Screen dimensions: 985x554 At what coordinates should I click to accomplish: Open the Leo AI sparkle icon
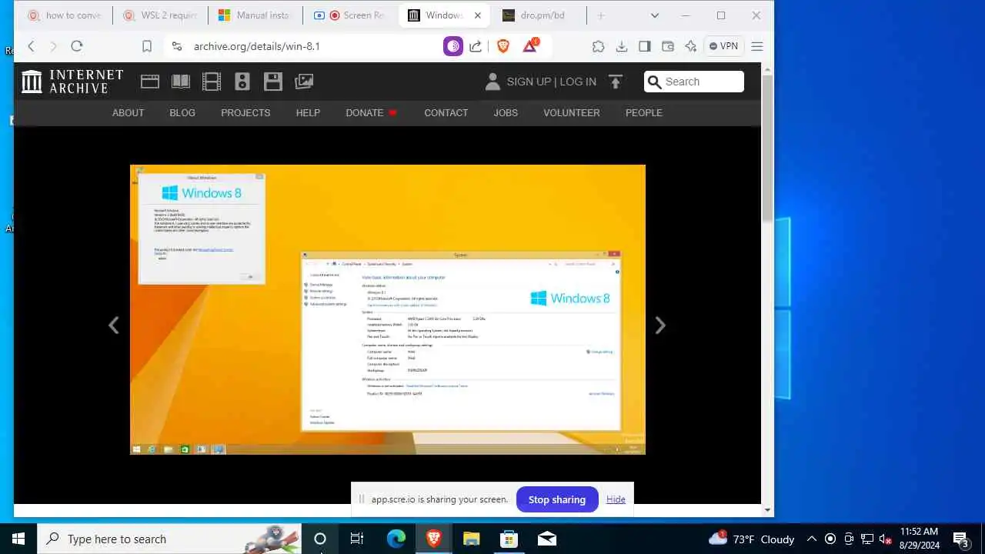click(x=691, y=46)
